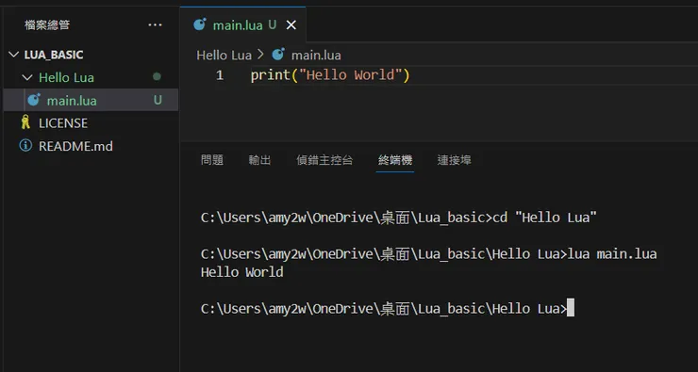Click the key icon next to LICENSE

pyautogui.click(x=25, y=122)
